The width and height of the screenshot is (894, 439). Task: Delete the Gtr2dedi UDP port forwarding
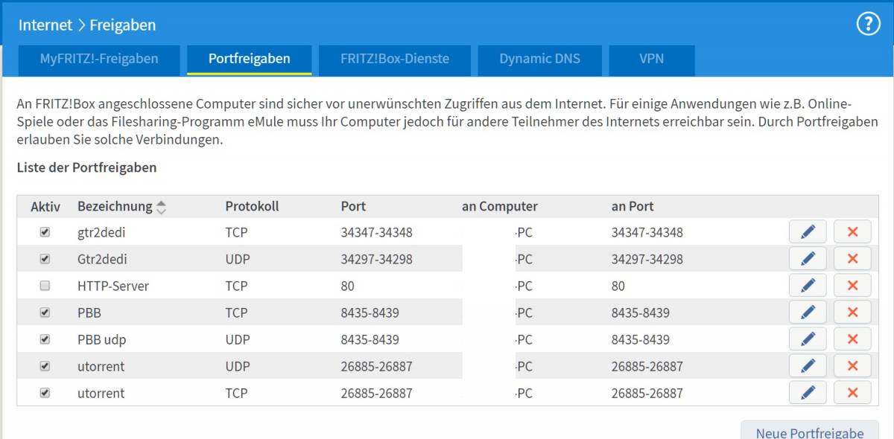(852, 259)
